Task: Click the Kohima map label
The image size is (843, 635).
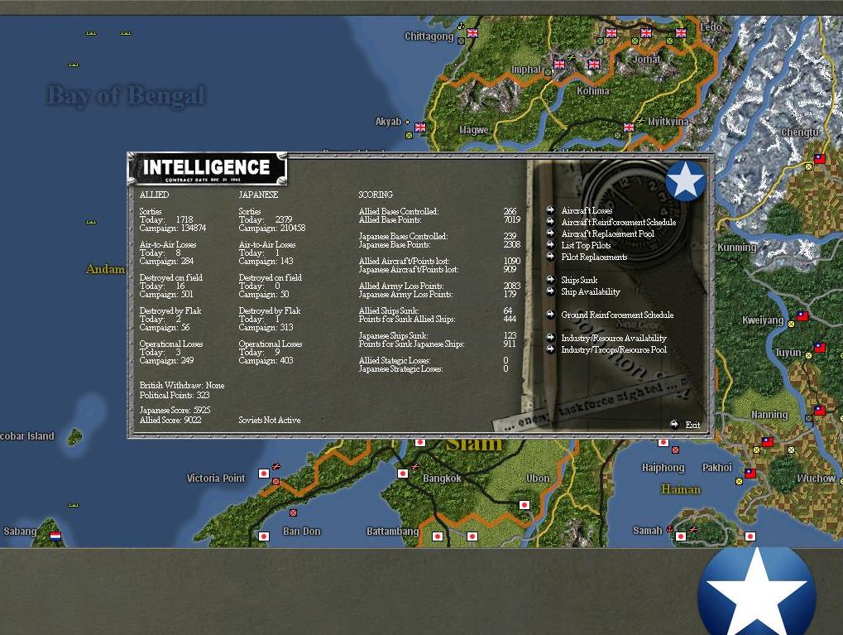Action: point(592,91)
